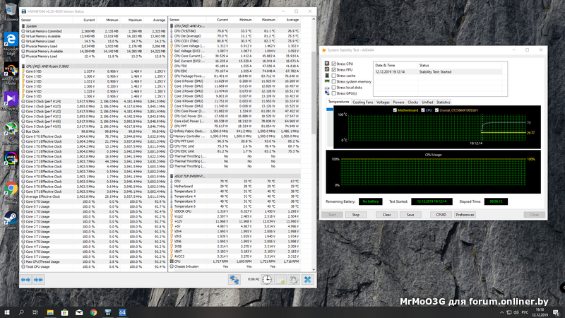Disable the Stress CPU checkbox
Image resolution: width=565 pixels, height=318 pixels.
334,64
